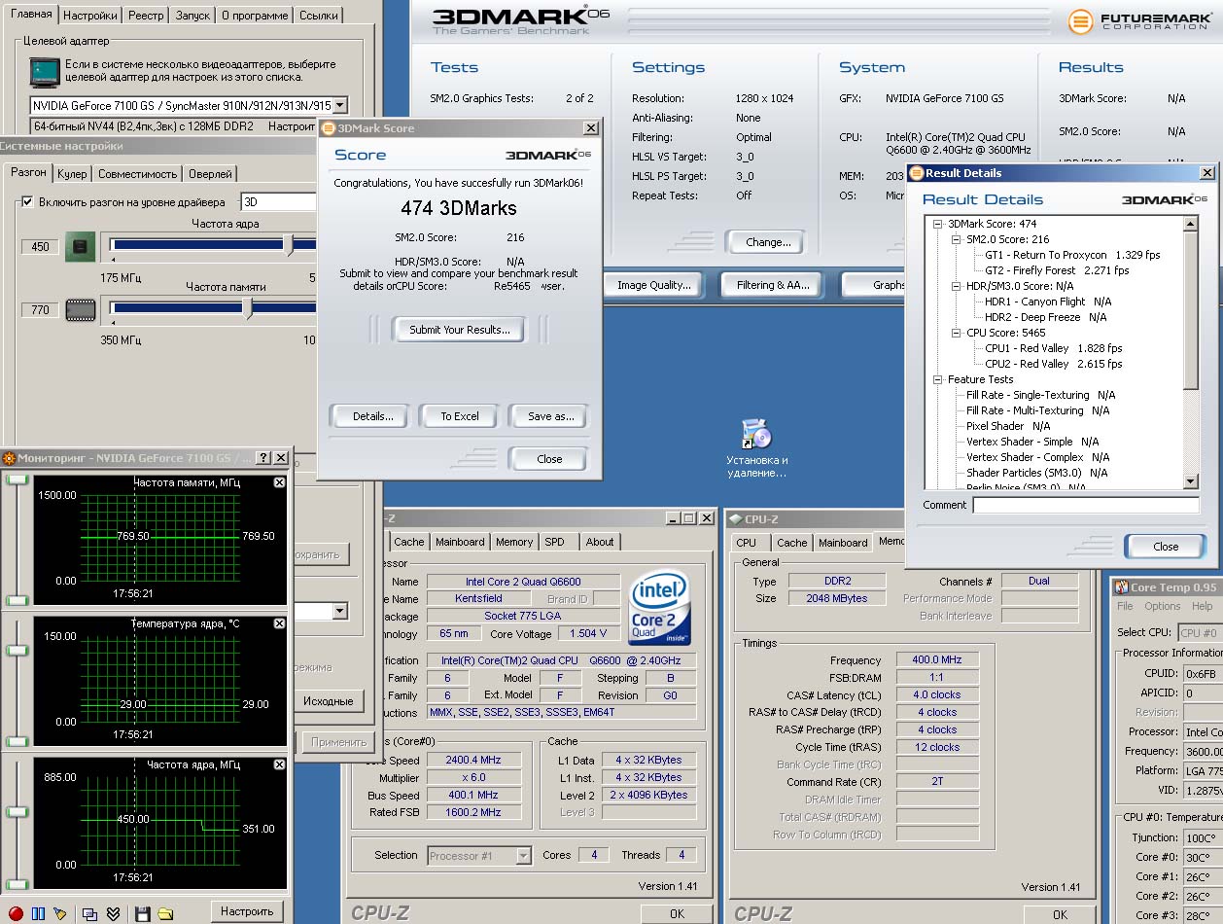Click the memory chip icon beside memory frequency

pyautogui.click(x=80, y=310)
